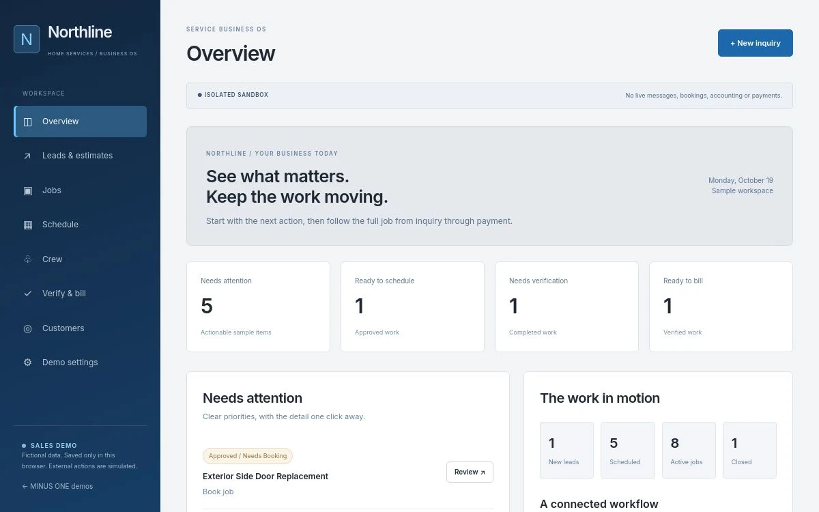Click the Customers circle icon

[x=27, y=328]
